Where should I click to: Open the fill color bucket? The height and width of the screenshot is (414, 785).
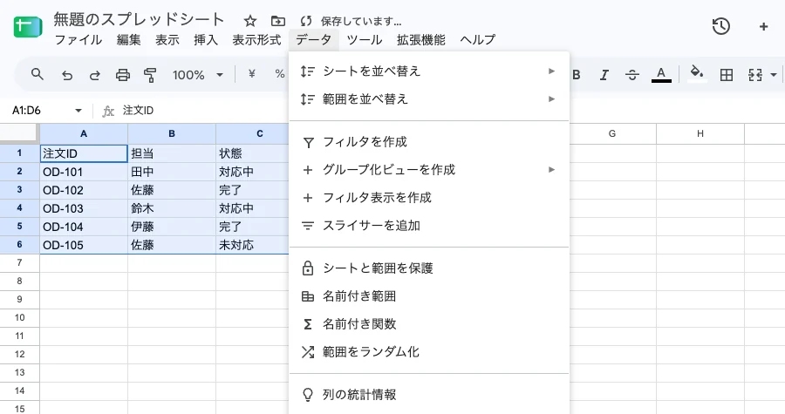pos(697,73)
